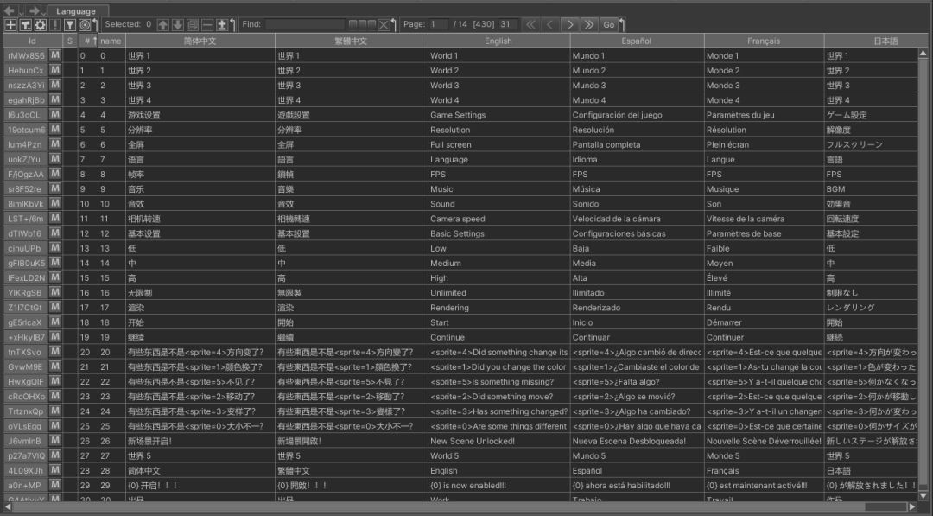Go to next page arrow
The width and height of the screenshot is (933, 516).
569,25
